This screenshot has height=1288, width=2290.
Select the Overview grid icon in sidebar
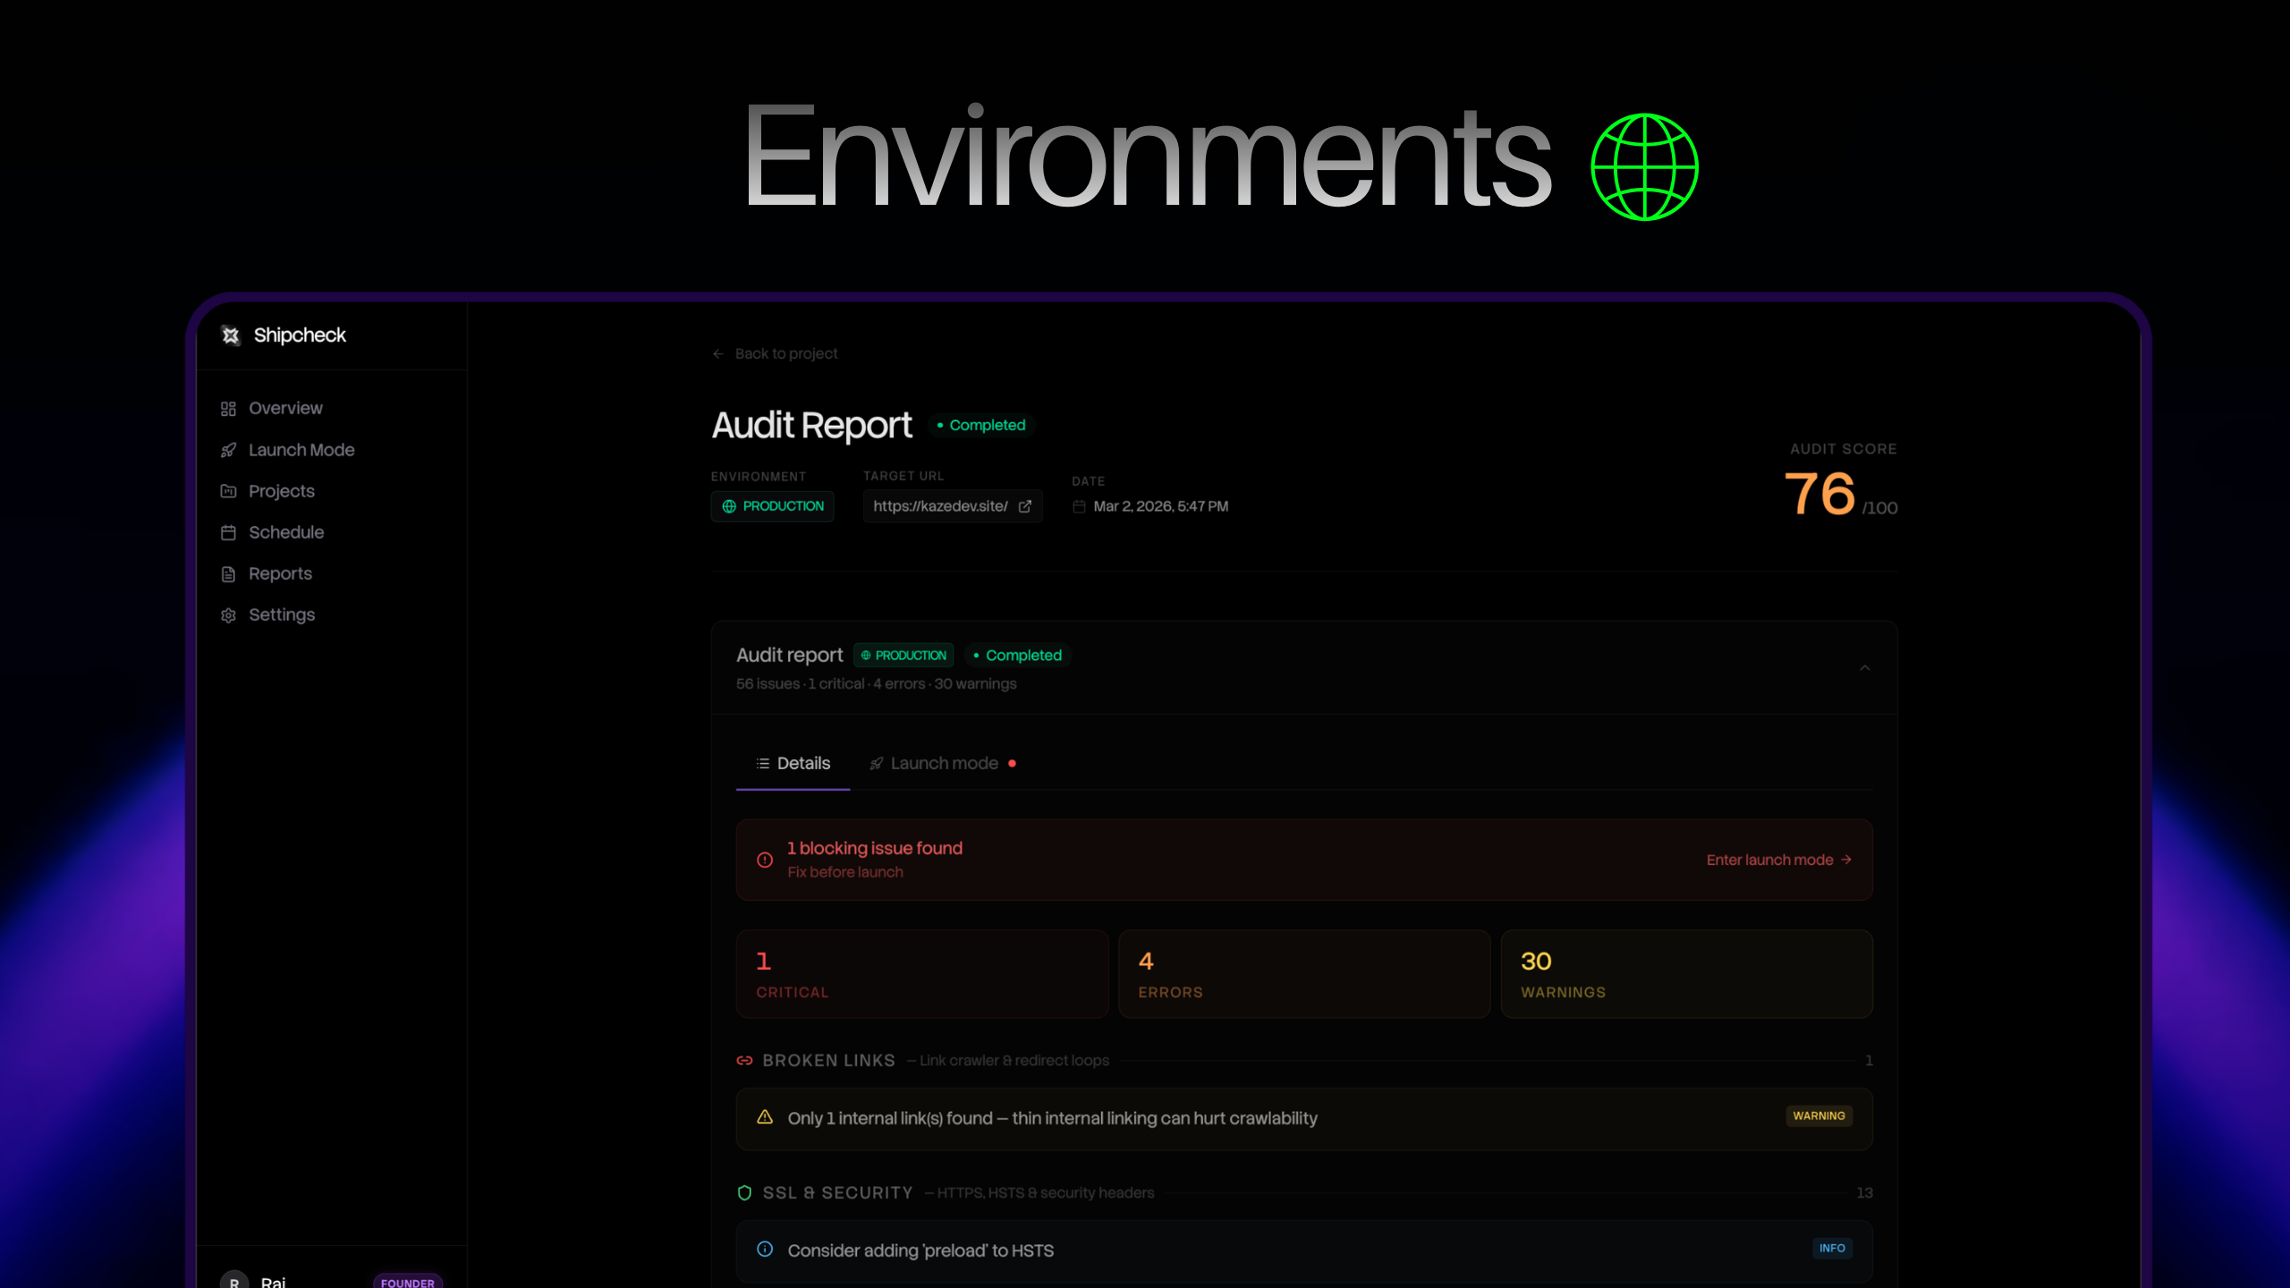[228, 408]
